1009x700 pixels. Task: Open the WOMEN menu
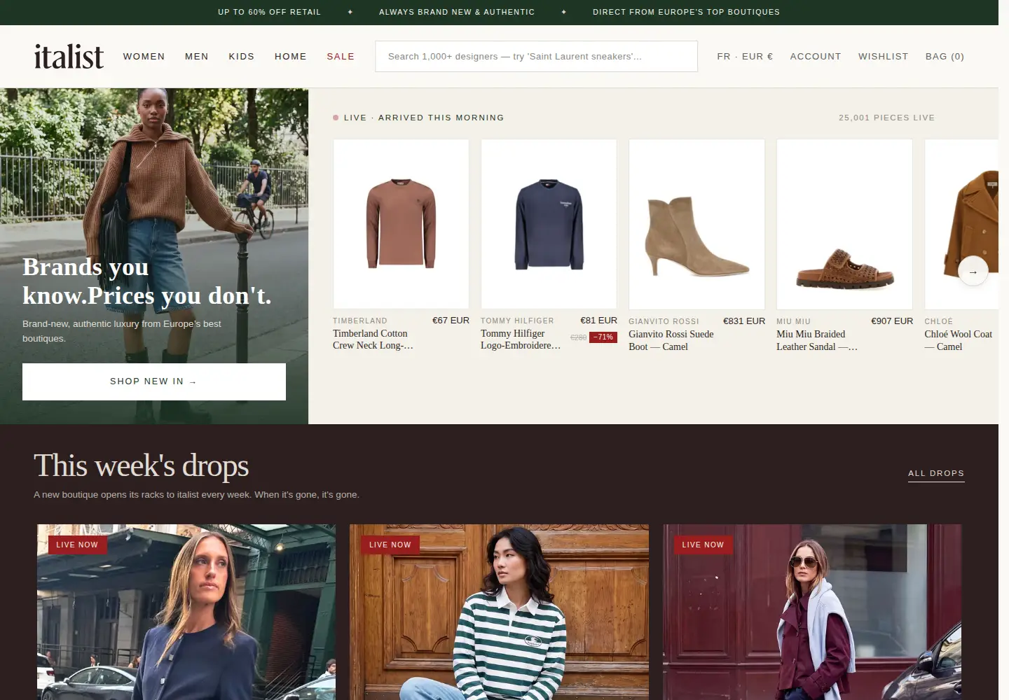144,57
